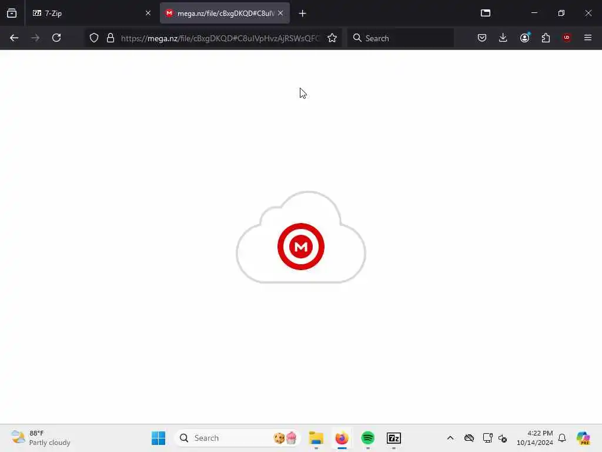
Task: Save page to Pocket
Action: point(482,38)
